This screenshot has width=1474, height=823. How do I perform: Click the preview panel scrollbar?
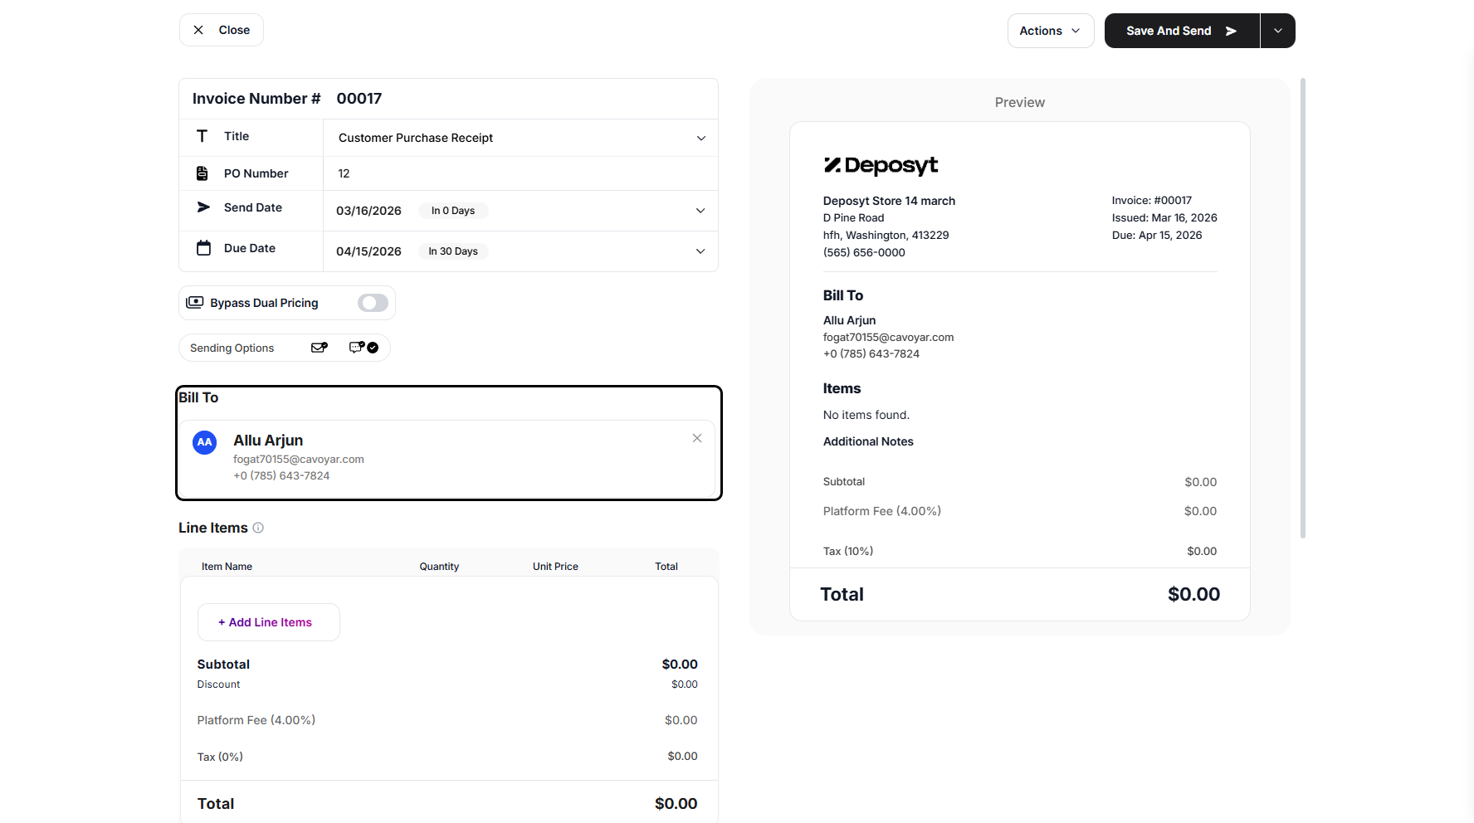(x=1303, y=308)
